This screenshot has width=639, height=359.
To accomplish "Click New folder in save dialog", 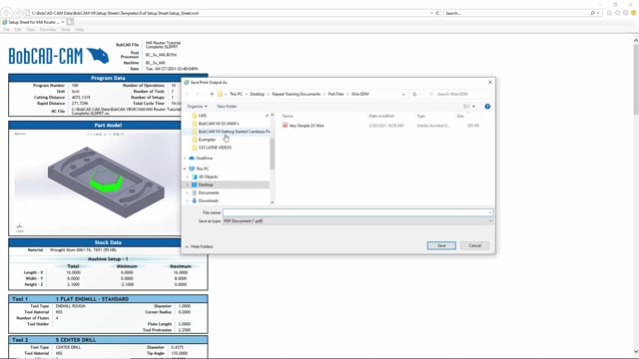I will coord(227,107).
